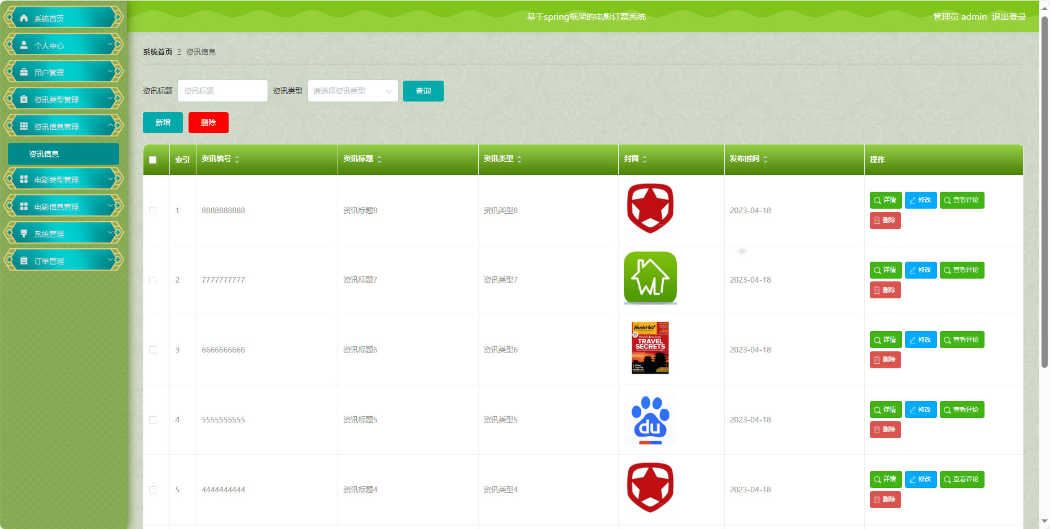
Task: Click 修改 for row 8888888888
Action: tap(921, 200)
